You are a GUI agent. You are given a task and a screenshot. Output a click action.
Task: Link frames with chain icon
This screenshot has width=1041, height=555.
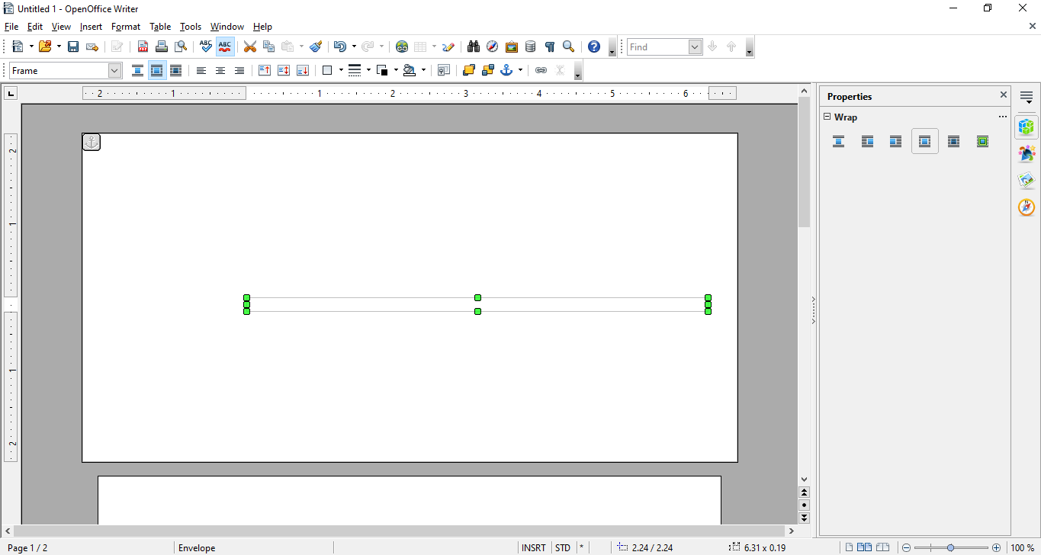coord(541,70)
